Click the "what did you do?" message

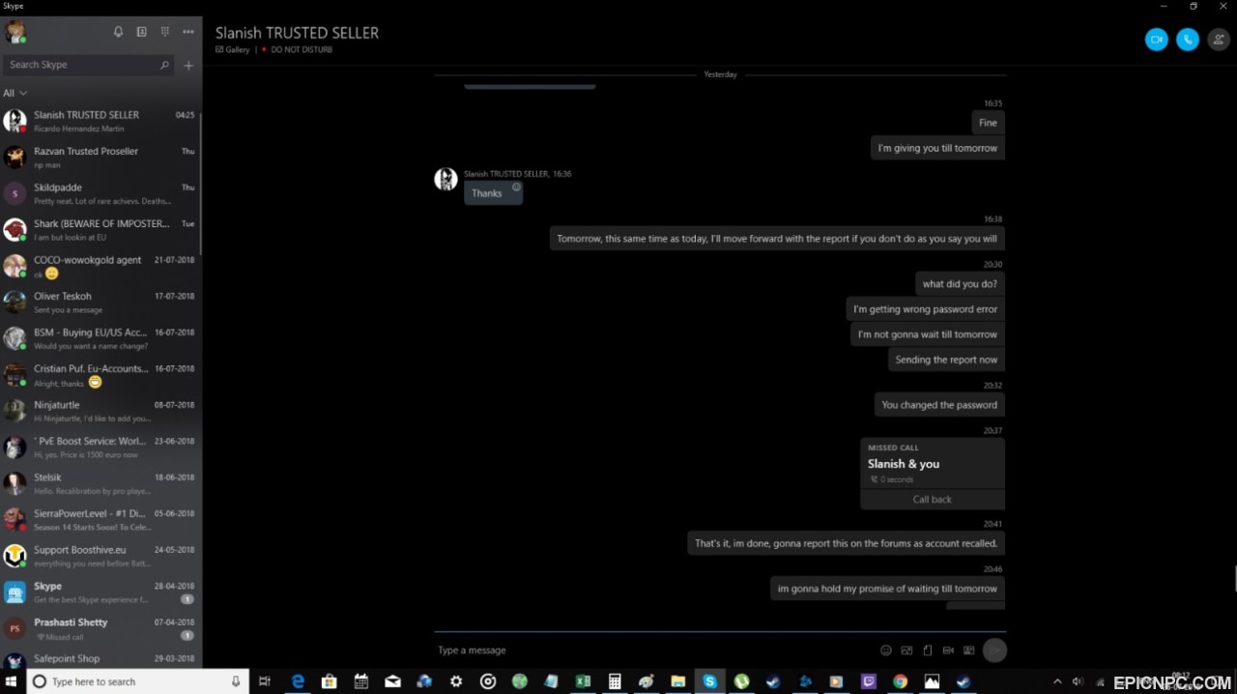[960, 284]
